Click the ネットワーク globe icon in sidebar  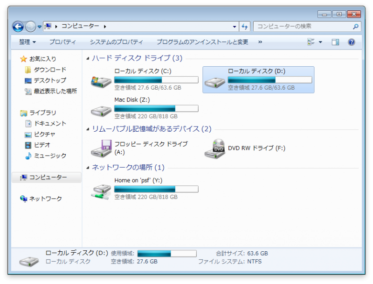pos(24,199)
